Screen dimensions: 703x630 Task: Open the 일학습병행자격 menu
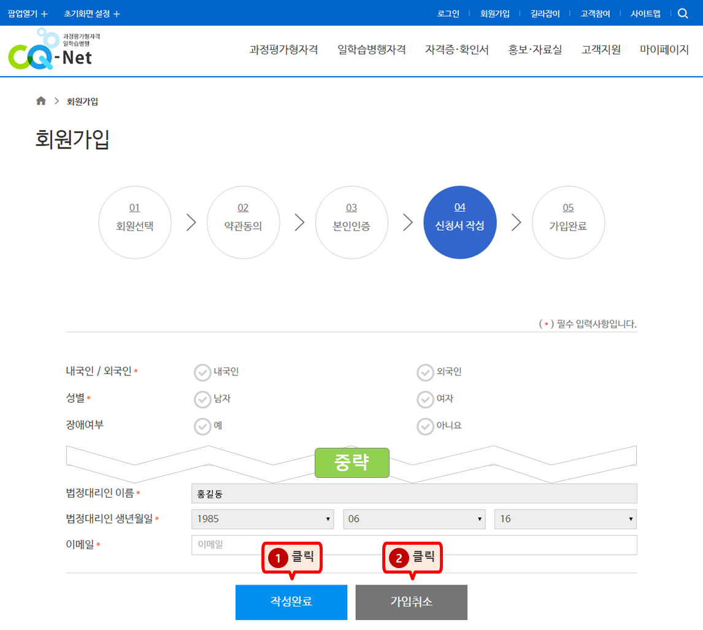372,50
